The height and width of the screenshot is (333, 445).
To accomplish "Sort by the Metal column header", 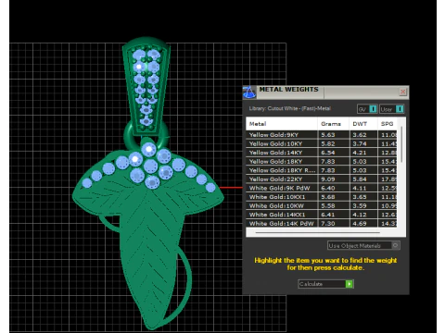I will tap(282, 124).
